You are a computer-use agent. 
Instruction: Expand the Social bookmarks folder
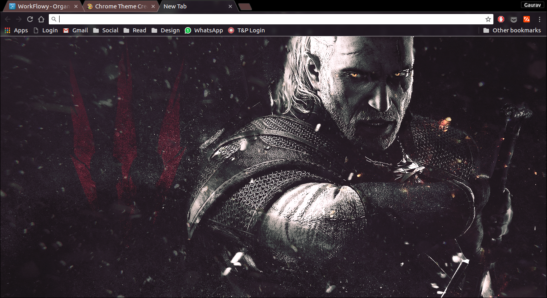pyautogui.click(x=106, y=30)
